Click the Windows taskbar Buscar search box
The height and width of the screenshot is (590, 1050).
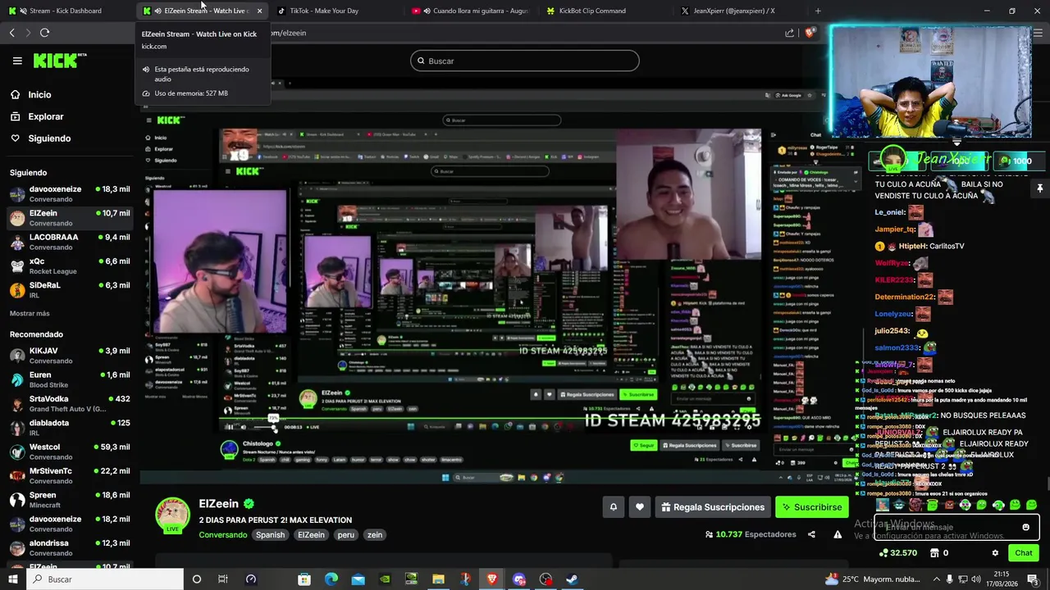pyautogui.click(x=105, y=579)
